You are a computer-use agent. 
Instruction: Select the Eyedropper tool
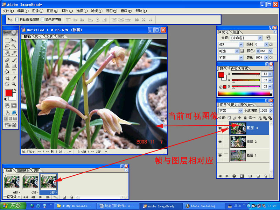[14, 78]
